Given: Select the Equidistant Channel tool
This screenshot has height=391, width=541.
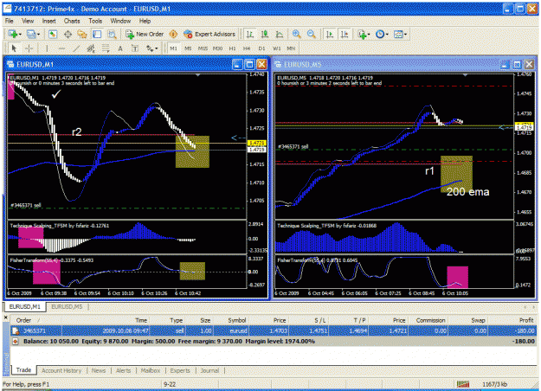Looking at the screenshot, I should pyautogui.click(x=91, y=48).
